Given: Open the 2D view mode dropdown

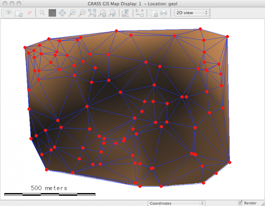Looking at the screenshot, I should click(192, 13).
